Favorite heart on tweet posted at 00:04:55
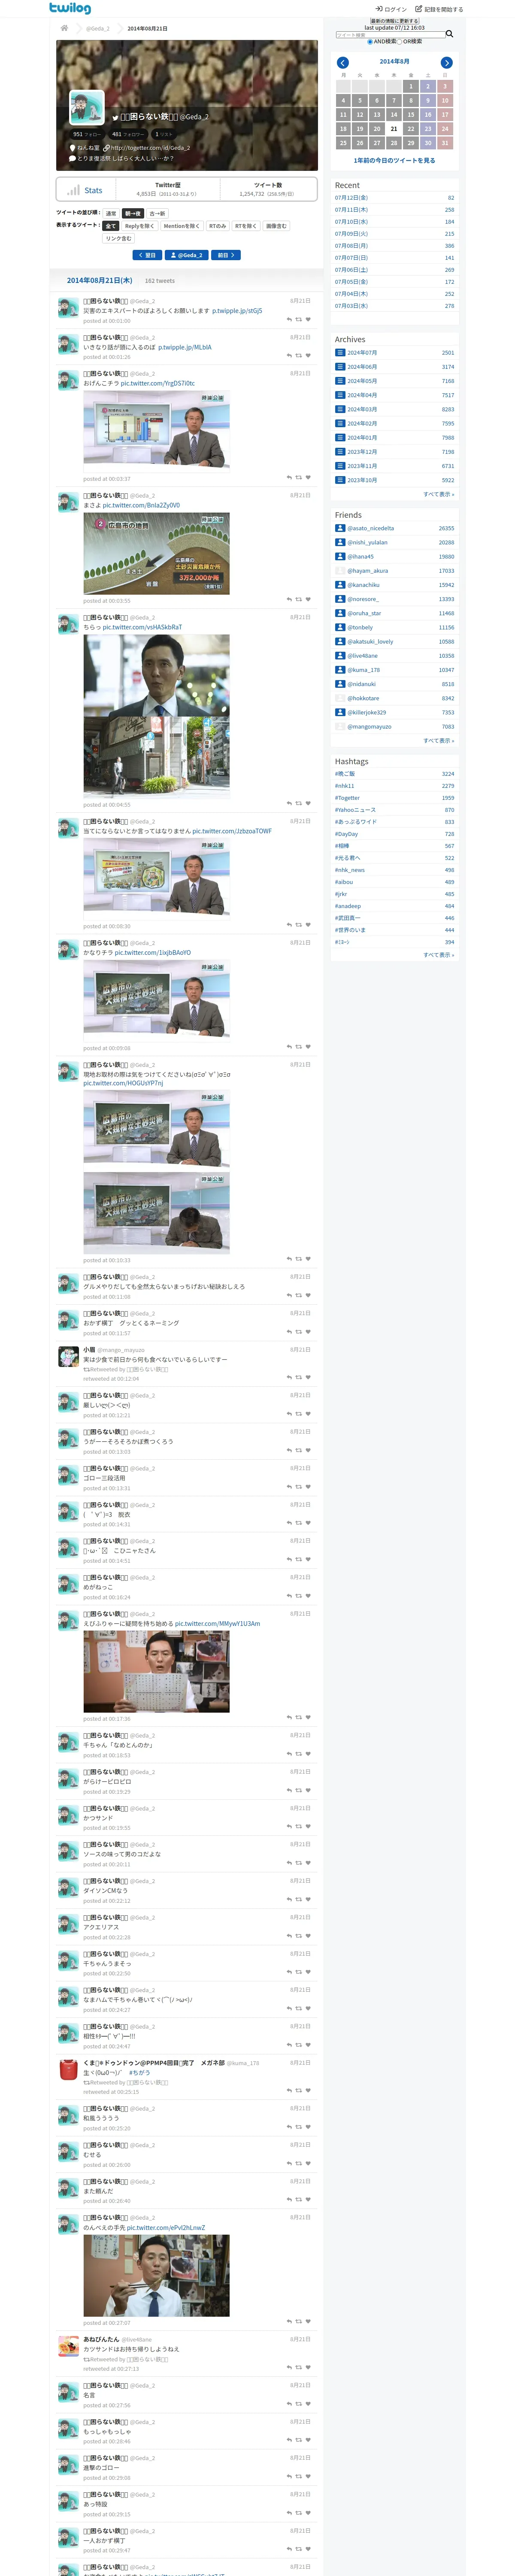This screenshot has width=515, height=2576. (308, 804)
